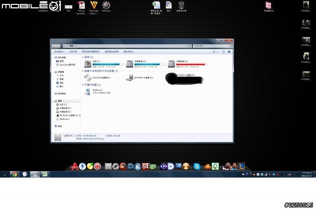Collapse the Portable Devices (1) group
Viewport: 316px width, 209px height.
tap(83, 85)
